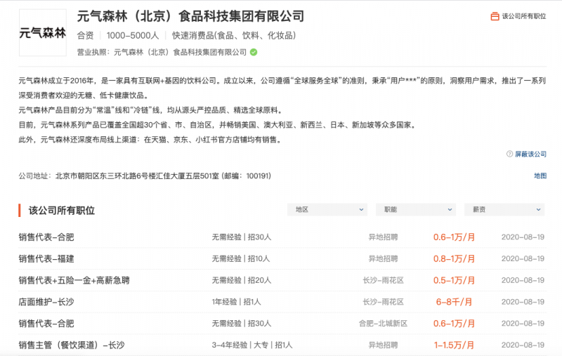This screenshot has height=356, width=562.
Task: Click the 合肥-北城新区 location text
Action: click(x=383, y=324)
